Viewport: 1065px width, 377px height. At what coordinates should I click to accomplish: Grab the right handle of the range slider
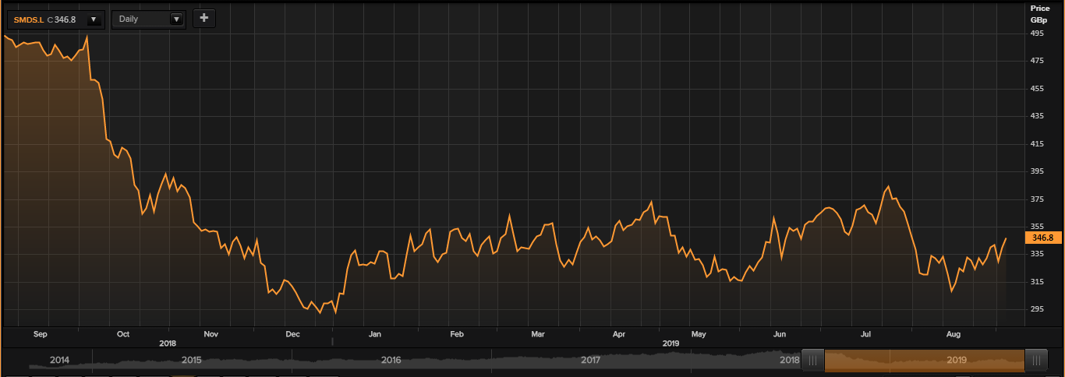[1036, 360]
